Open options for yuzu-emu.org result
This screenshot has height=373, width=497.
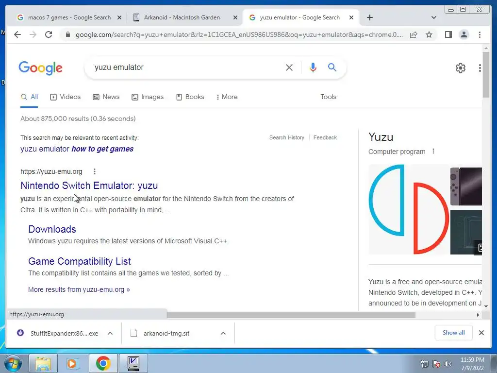(x=95, y=171)
